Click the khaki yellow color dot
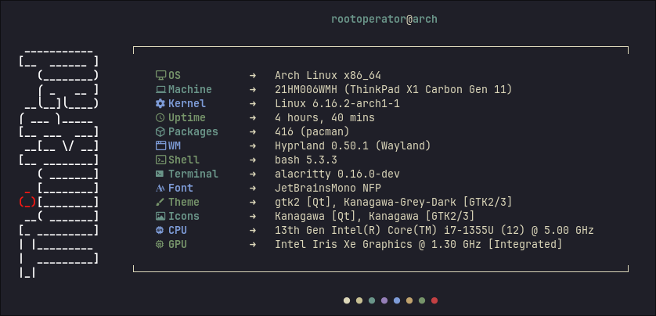The width and height of the screenshot is (656, 316). click(359, 300)
